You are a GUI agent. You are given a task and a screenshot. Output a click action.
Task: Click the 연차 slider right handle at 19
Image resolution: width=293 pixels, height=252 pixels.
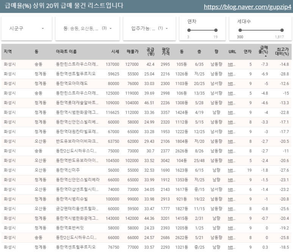[216, 30]
